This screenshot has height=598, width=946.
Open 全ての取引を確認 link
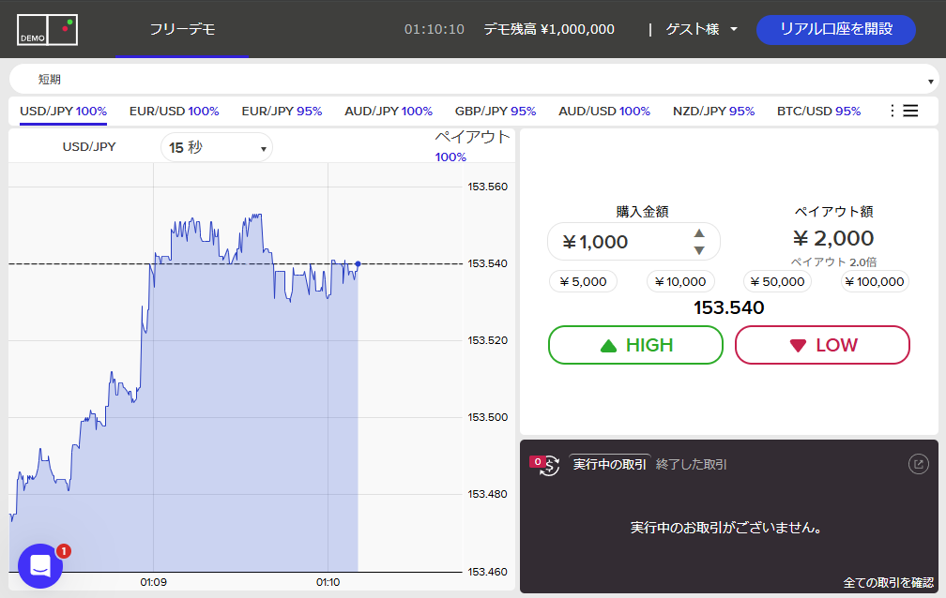888,583
